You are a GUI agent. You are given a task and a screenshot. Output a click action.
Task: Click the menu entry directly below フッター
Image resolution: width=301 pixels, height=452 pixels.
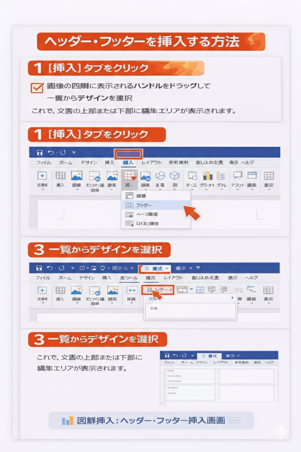pyautogui.click(x=156, y=215)
